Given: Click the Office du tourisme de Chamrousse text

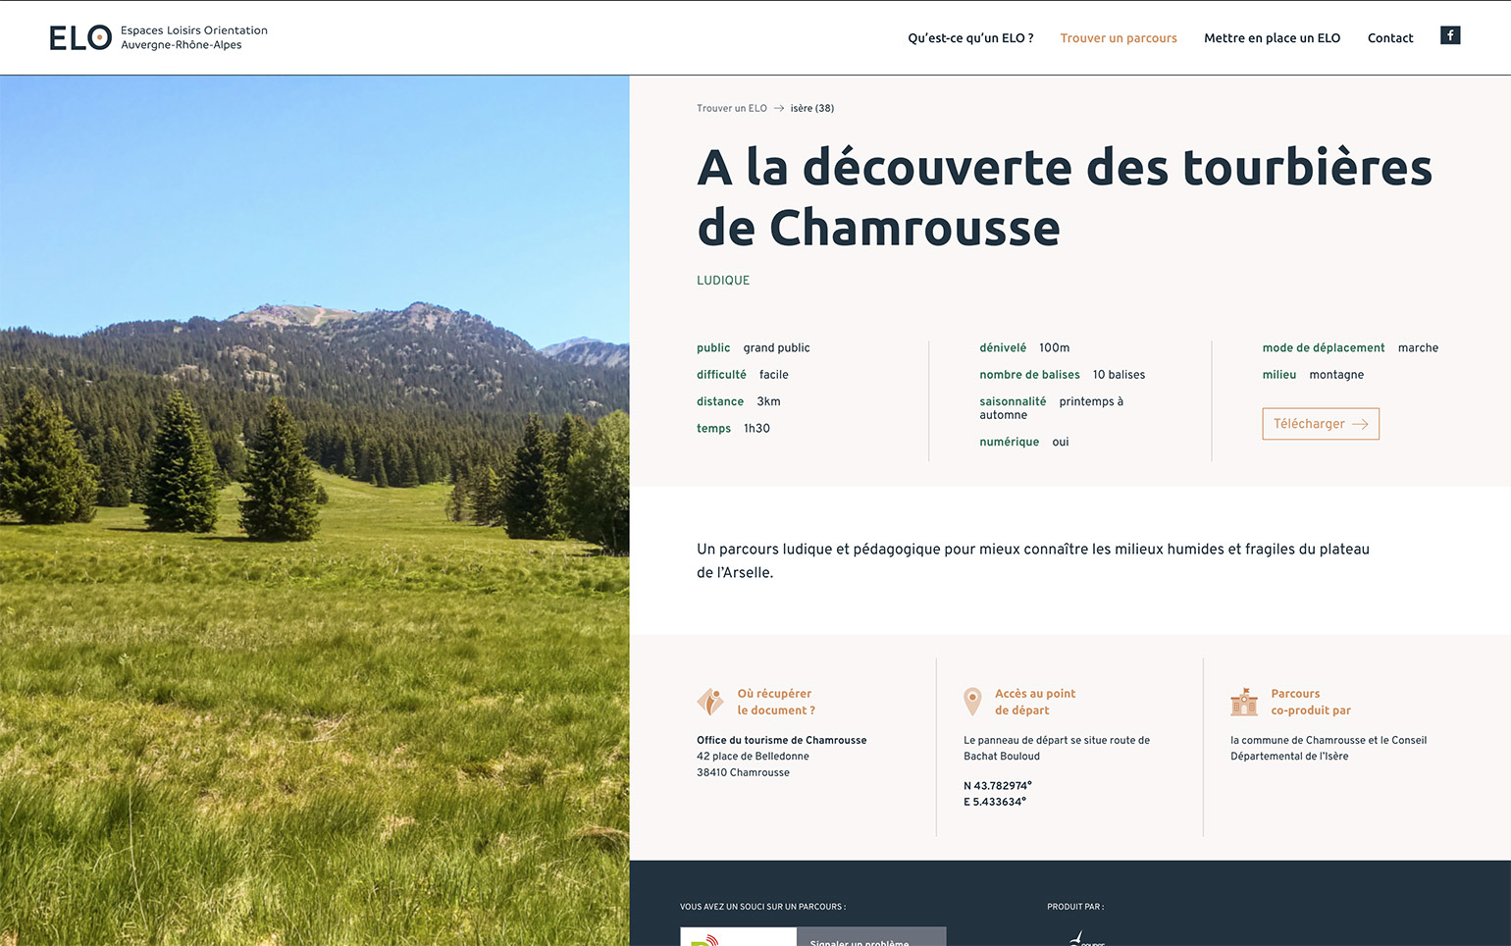Looking at the screenshot, I should tap(782, 741).
